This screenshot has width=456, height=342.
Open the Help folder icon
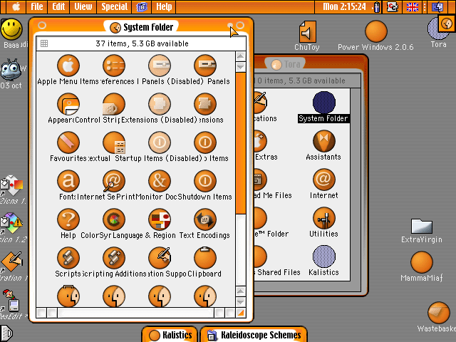coord(68,219)
